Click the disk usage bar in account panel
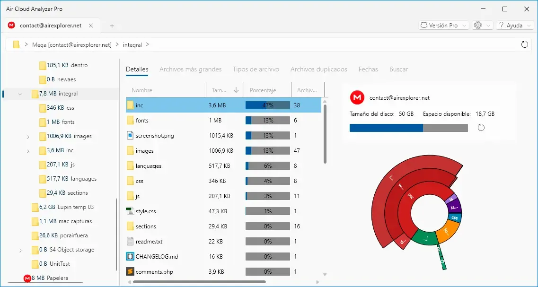Screen dimensions: 538x287 [409, 128]
